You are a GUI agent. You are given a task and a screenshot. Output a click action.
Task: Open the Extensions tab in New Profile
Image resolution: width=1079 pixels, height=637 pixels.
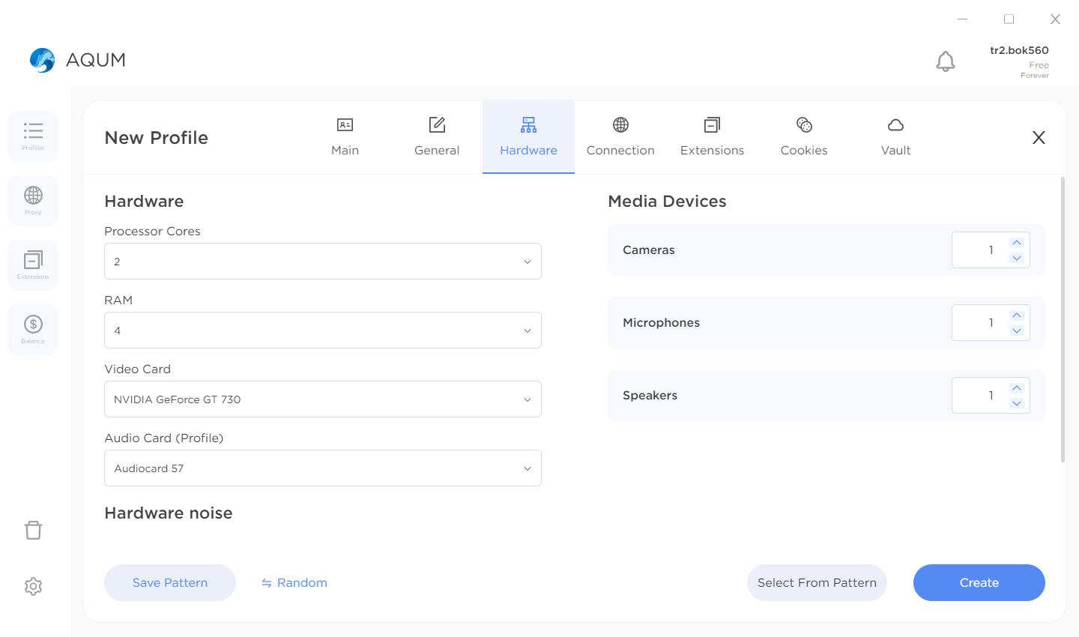click(712, 137)
